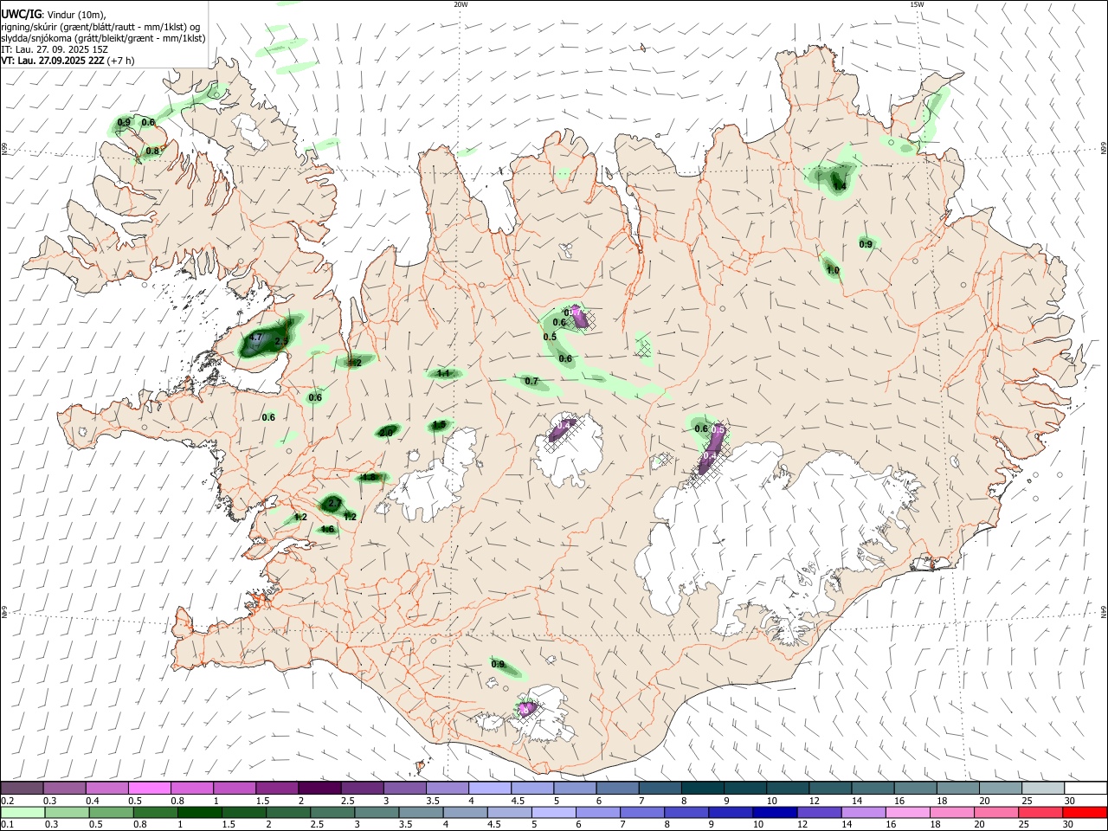The width and height of the screenshot is (1108, 831).
Task: Click the 1.8 precipitation value on the map
Action: point(369,477)
